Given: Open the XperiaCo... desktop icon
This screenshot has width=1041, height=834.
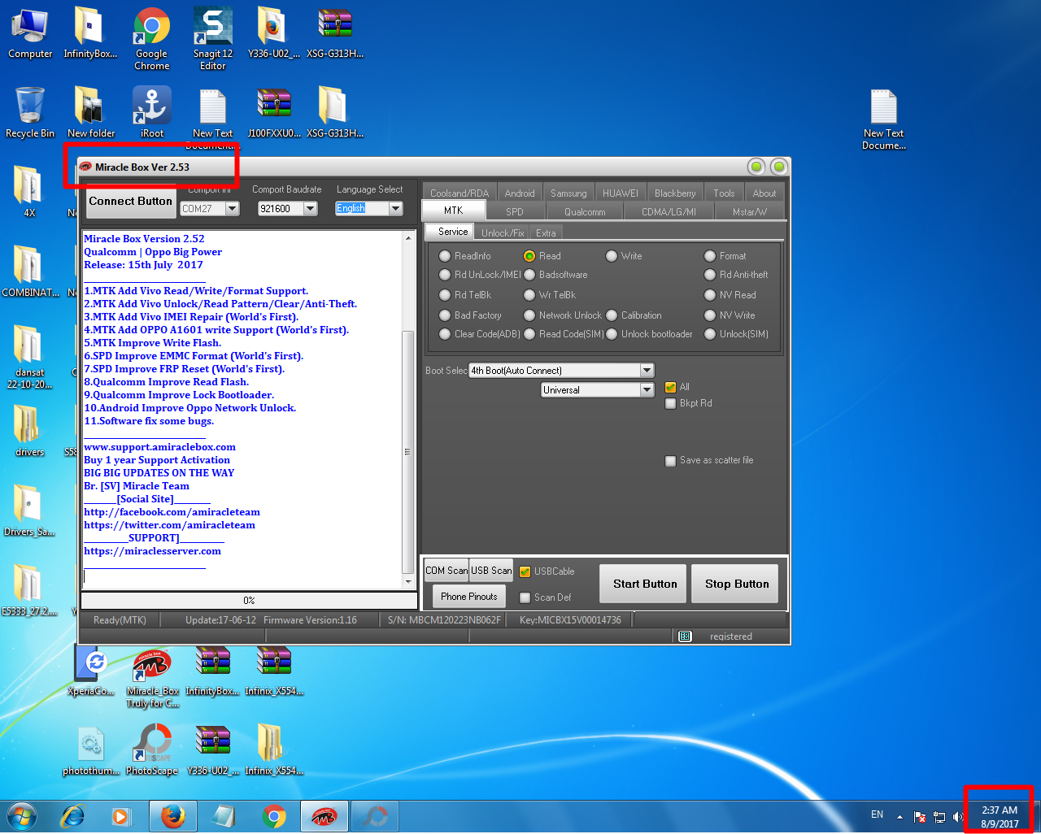Looking at the screenshot, I should click(x=91, y=671).
